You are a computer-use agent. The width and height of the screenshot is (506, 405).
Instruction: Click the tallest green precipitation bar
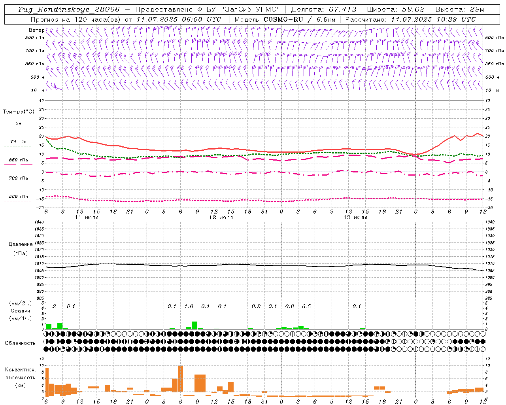pyautogui.click(x=194, y=326)
